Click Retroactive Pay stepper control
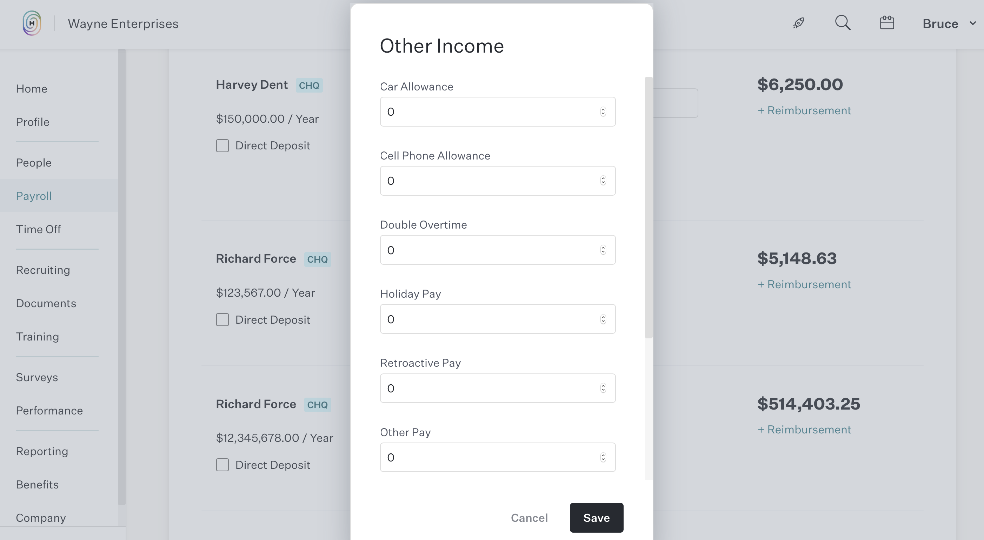 [603, 388]
